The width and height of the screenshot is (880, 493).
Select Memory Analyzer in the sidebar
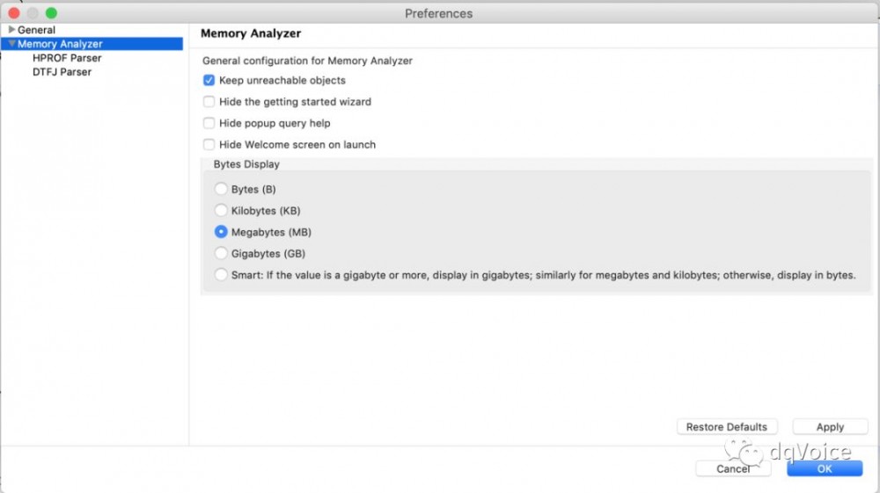pyautogui.click(x=60, y=44)
